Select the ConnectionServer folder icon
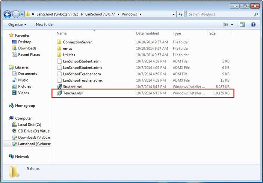 click(x=59, y=42)
